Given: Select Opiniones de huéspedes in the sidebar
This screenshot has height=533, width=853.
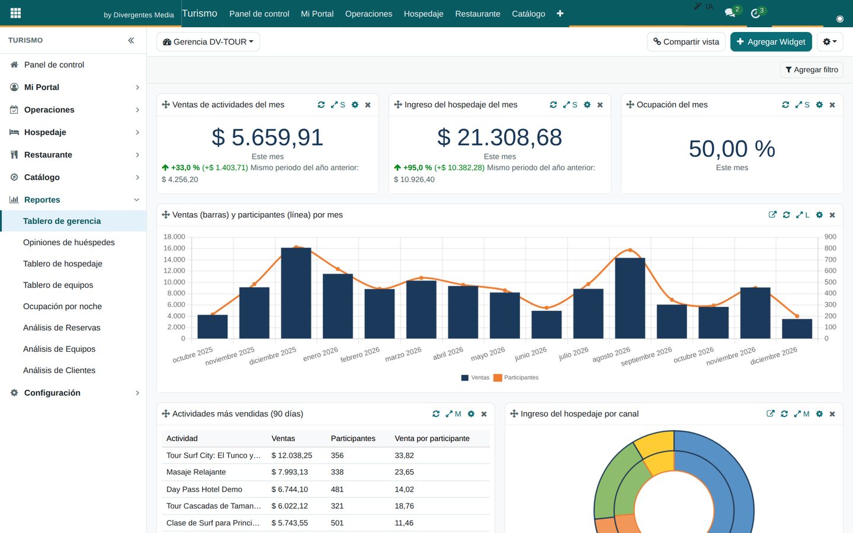Looking at the screenshot, I should tap(69, 242).
